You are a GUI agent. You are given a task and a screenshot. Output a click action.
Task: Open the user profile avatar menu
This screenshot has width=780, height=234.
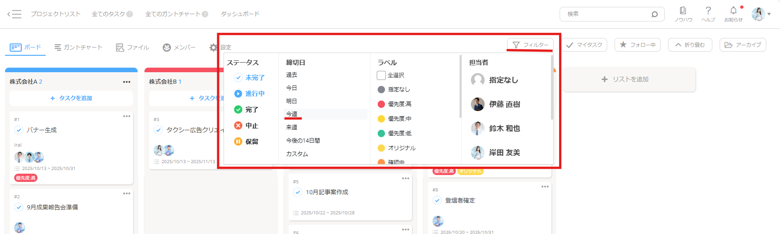click(x=761, y=14)
